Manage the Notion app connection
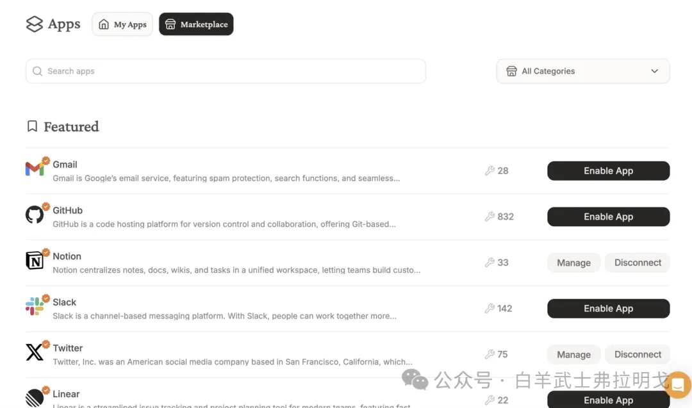This screenshot has width=692, height=408. tap(573, 263)
